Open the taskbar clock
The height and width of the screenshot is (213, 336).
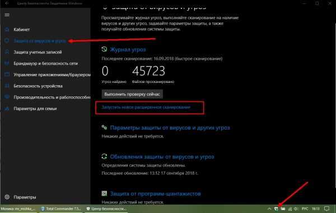pos(316,209)
